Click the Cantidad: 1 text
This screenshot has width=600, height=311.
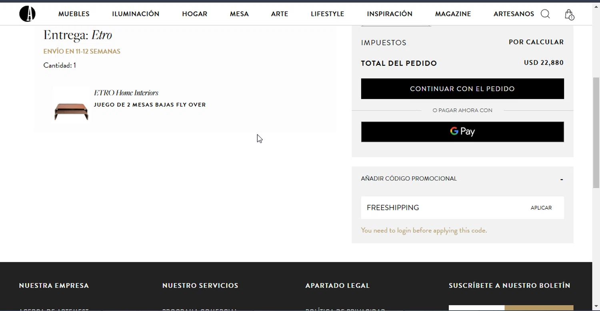[60, 65]
